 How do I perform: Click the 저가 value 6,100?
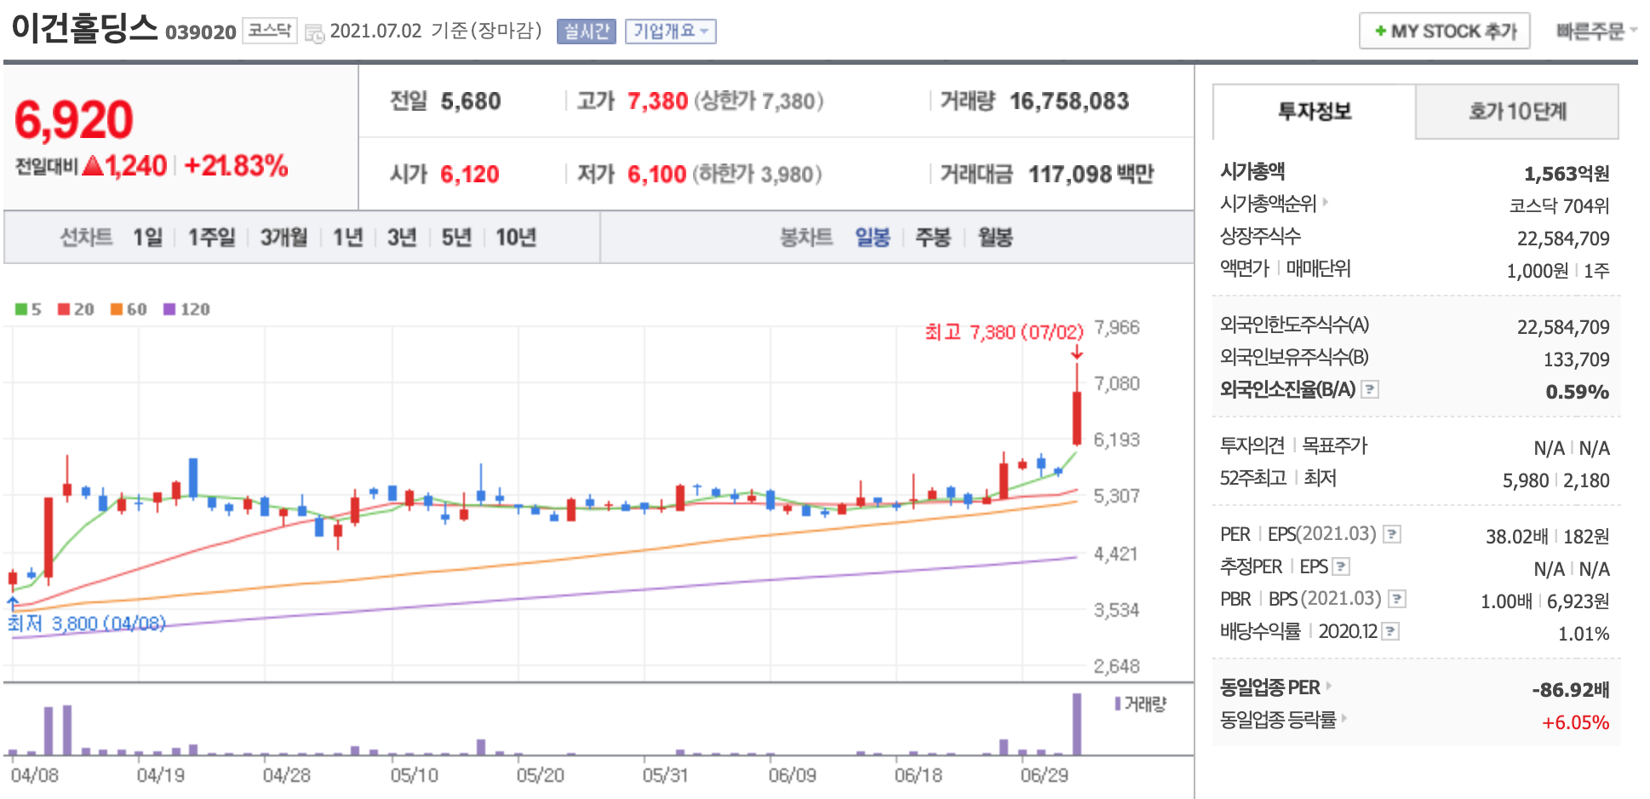656,175
